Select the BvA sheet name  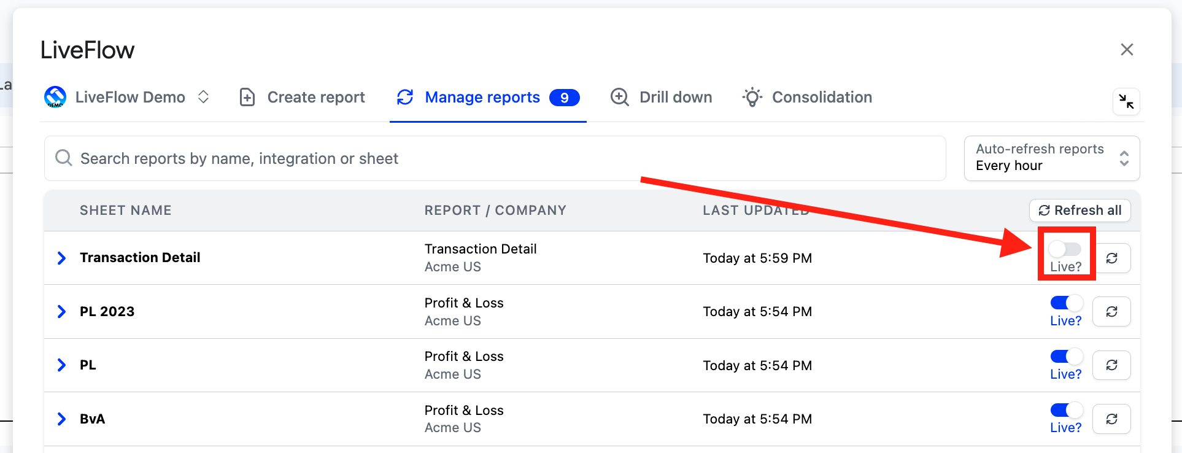point(93,419)
